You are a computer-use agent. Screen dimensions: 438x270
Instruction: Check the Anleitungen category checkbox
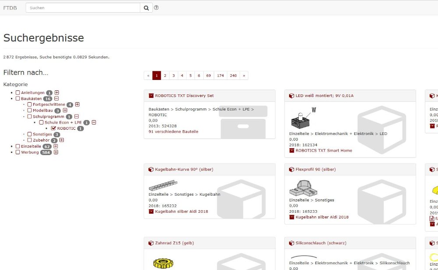18,93
